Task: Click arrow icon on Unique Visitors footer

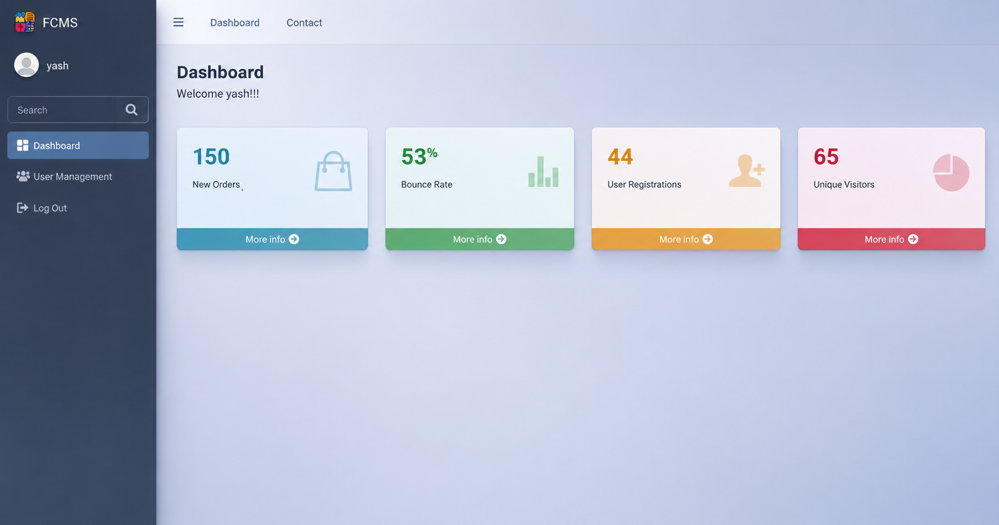Action: click(913, 239)
